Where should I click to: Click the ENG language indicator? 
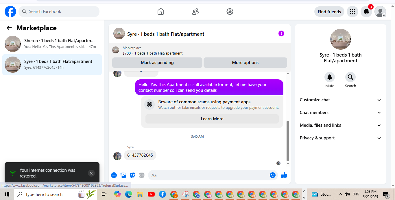(x=356, y=194)
